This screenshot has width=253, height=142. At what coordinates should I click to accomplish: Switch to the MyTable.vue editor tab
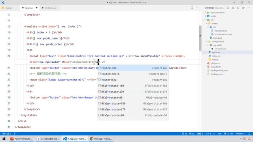[x=50, y=8]
